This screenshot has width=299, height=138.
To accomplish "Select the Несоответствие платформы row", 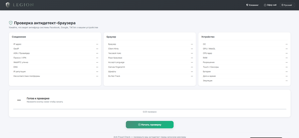I will click(x=55, y=76).
